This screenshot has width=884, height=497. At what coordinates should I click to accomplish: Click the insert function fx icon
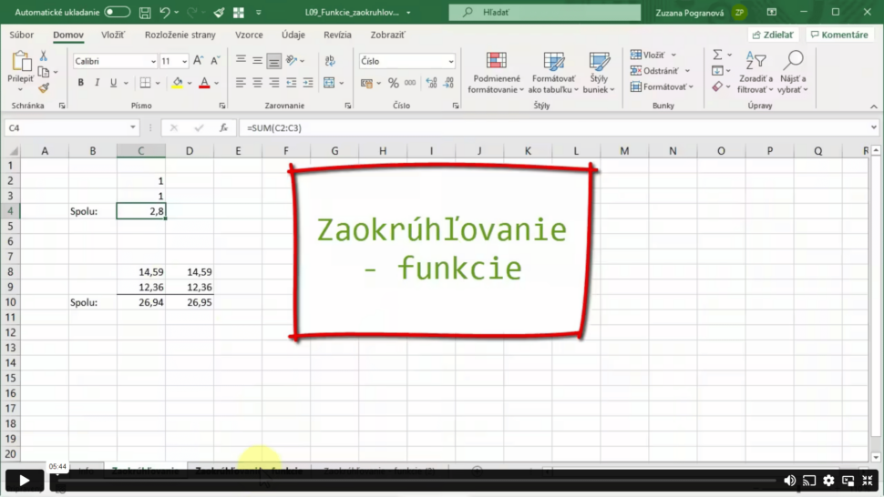223,128
